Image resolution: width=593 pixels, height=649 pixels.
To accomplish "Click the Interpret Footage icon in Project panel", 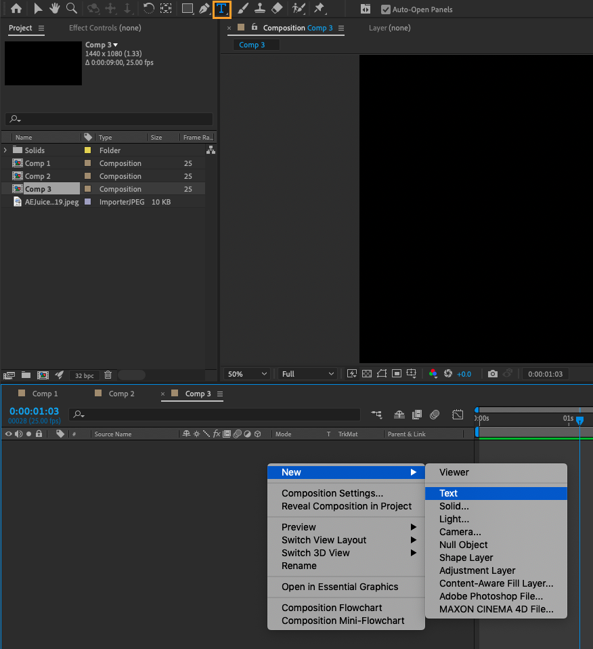I will pyautogui.click(x=9, y=375).
